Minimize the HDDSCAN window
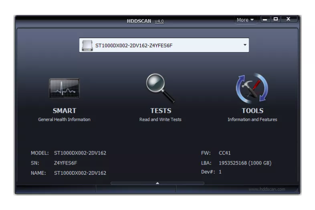 pos(265,19)
